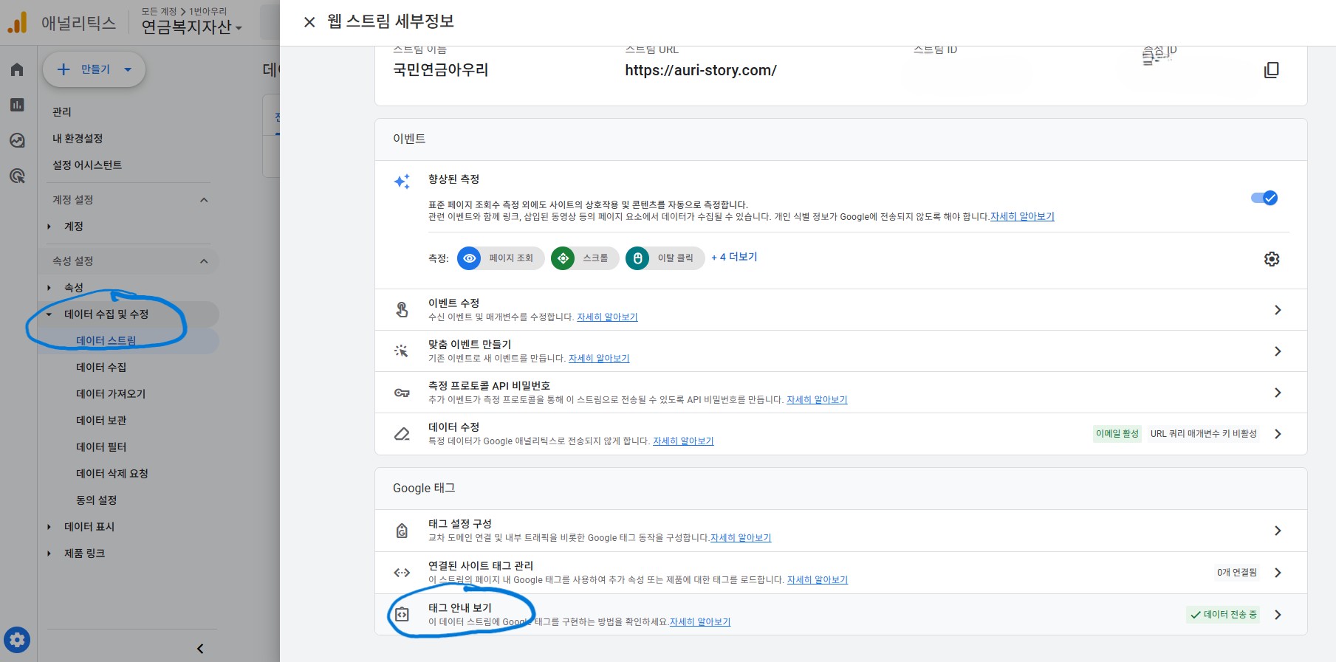1336x662 pixels.
Task: Open the 연결된 사이트 태그 관리 row chevron
Action: 1278,573
